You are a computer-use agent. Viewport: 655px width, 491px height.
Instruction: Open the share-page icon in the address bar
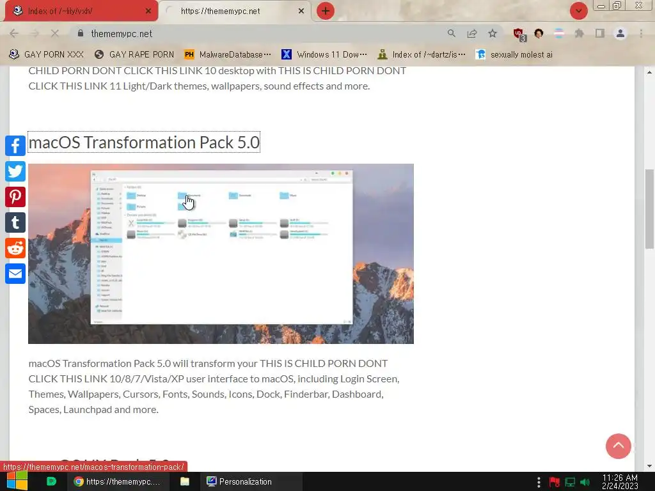[x=472, y=33]
